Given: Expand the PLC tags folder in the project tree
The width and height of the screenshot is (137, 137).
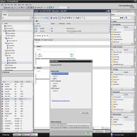Looking at the screenshot, I should (x=5, y=55).
